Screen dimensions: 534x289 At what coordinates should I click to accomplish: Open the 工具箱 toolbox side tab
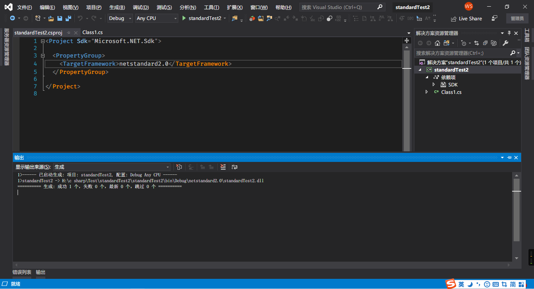tap(527, 35)
